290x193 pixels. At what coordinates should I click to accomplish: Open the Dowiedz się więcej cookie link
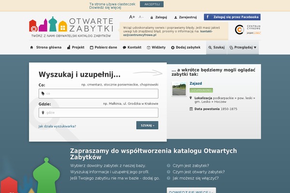105,8
